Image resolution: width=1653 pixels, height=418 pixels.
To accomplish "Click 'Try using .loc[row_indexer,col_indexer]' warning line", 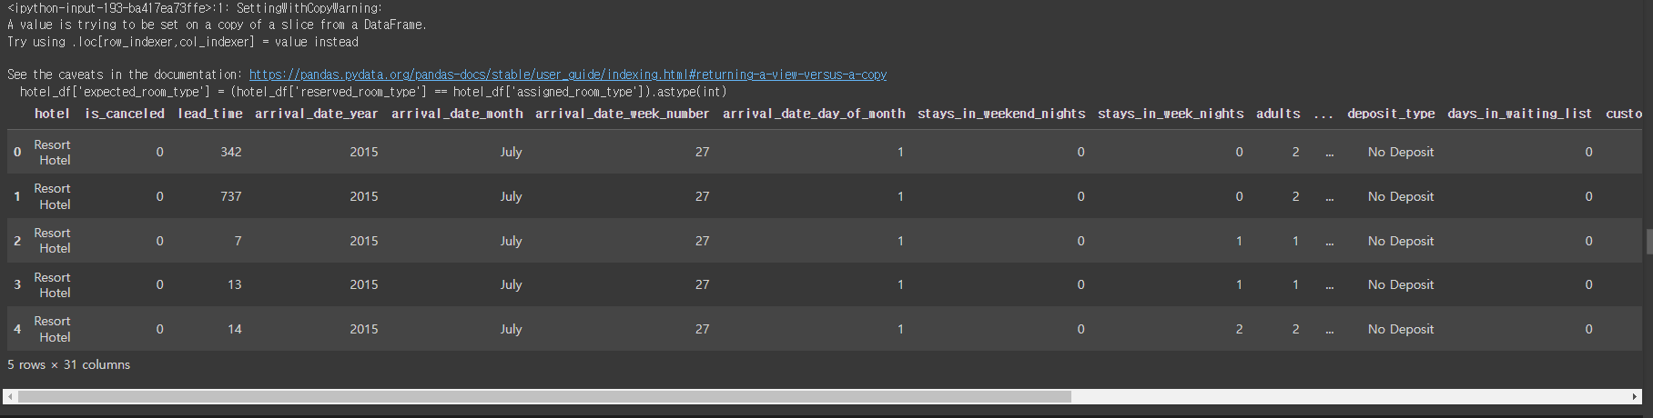I will [183, 42].
